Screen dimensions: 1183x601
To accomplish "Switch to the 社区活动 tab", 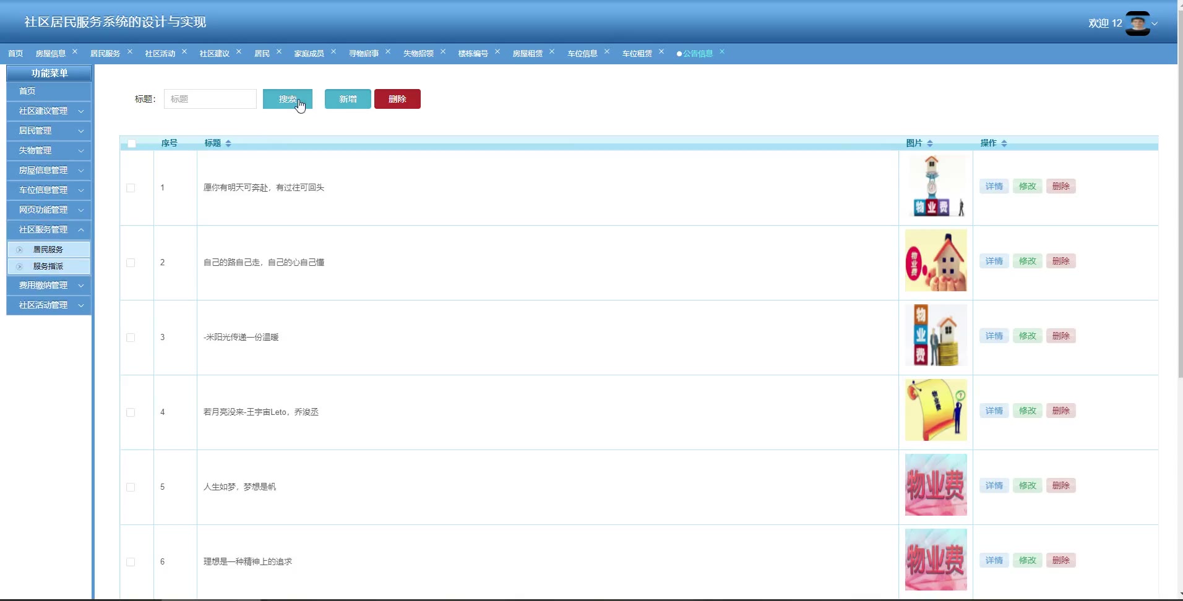I will click(160, 54).
